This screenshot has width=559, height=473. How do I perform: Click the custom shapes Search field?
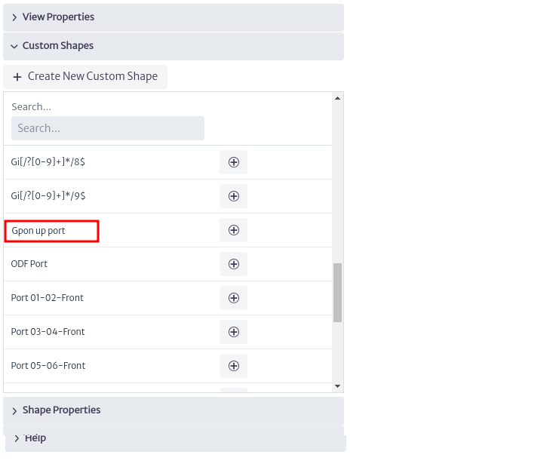(x=108, y=128)
